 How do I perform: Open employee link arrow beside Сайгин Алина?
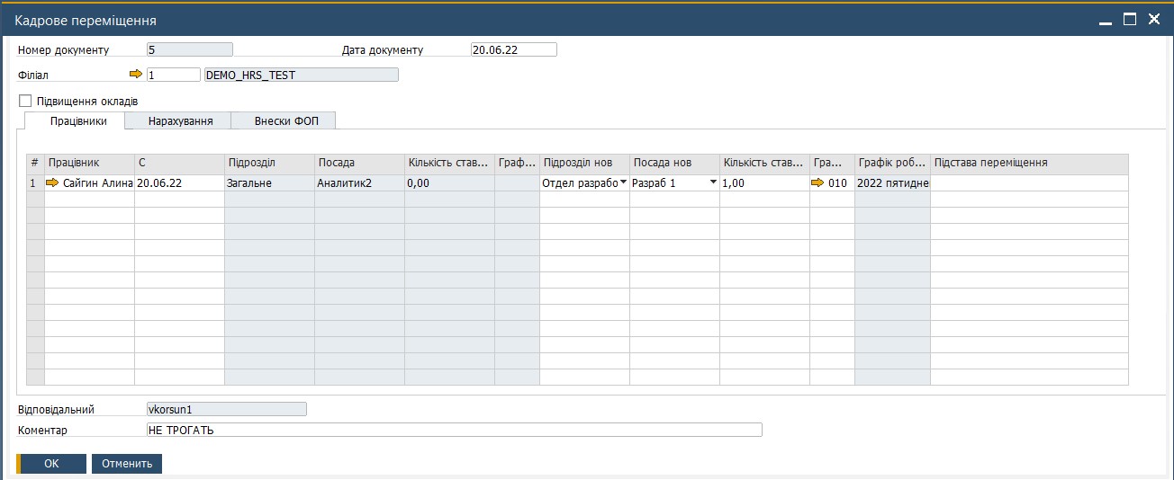click(x=52, y=182)
